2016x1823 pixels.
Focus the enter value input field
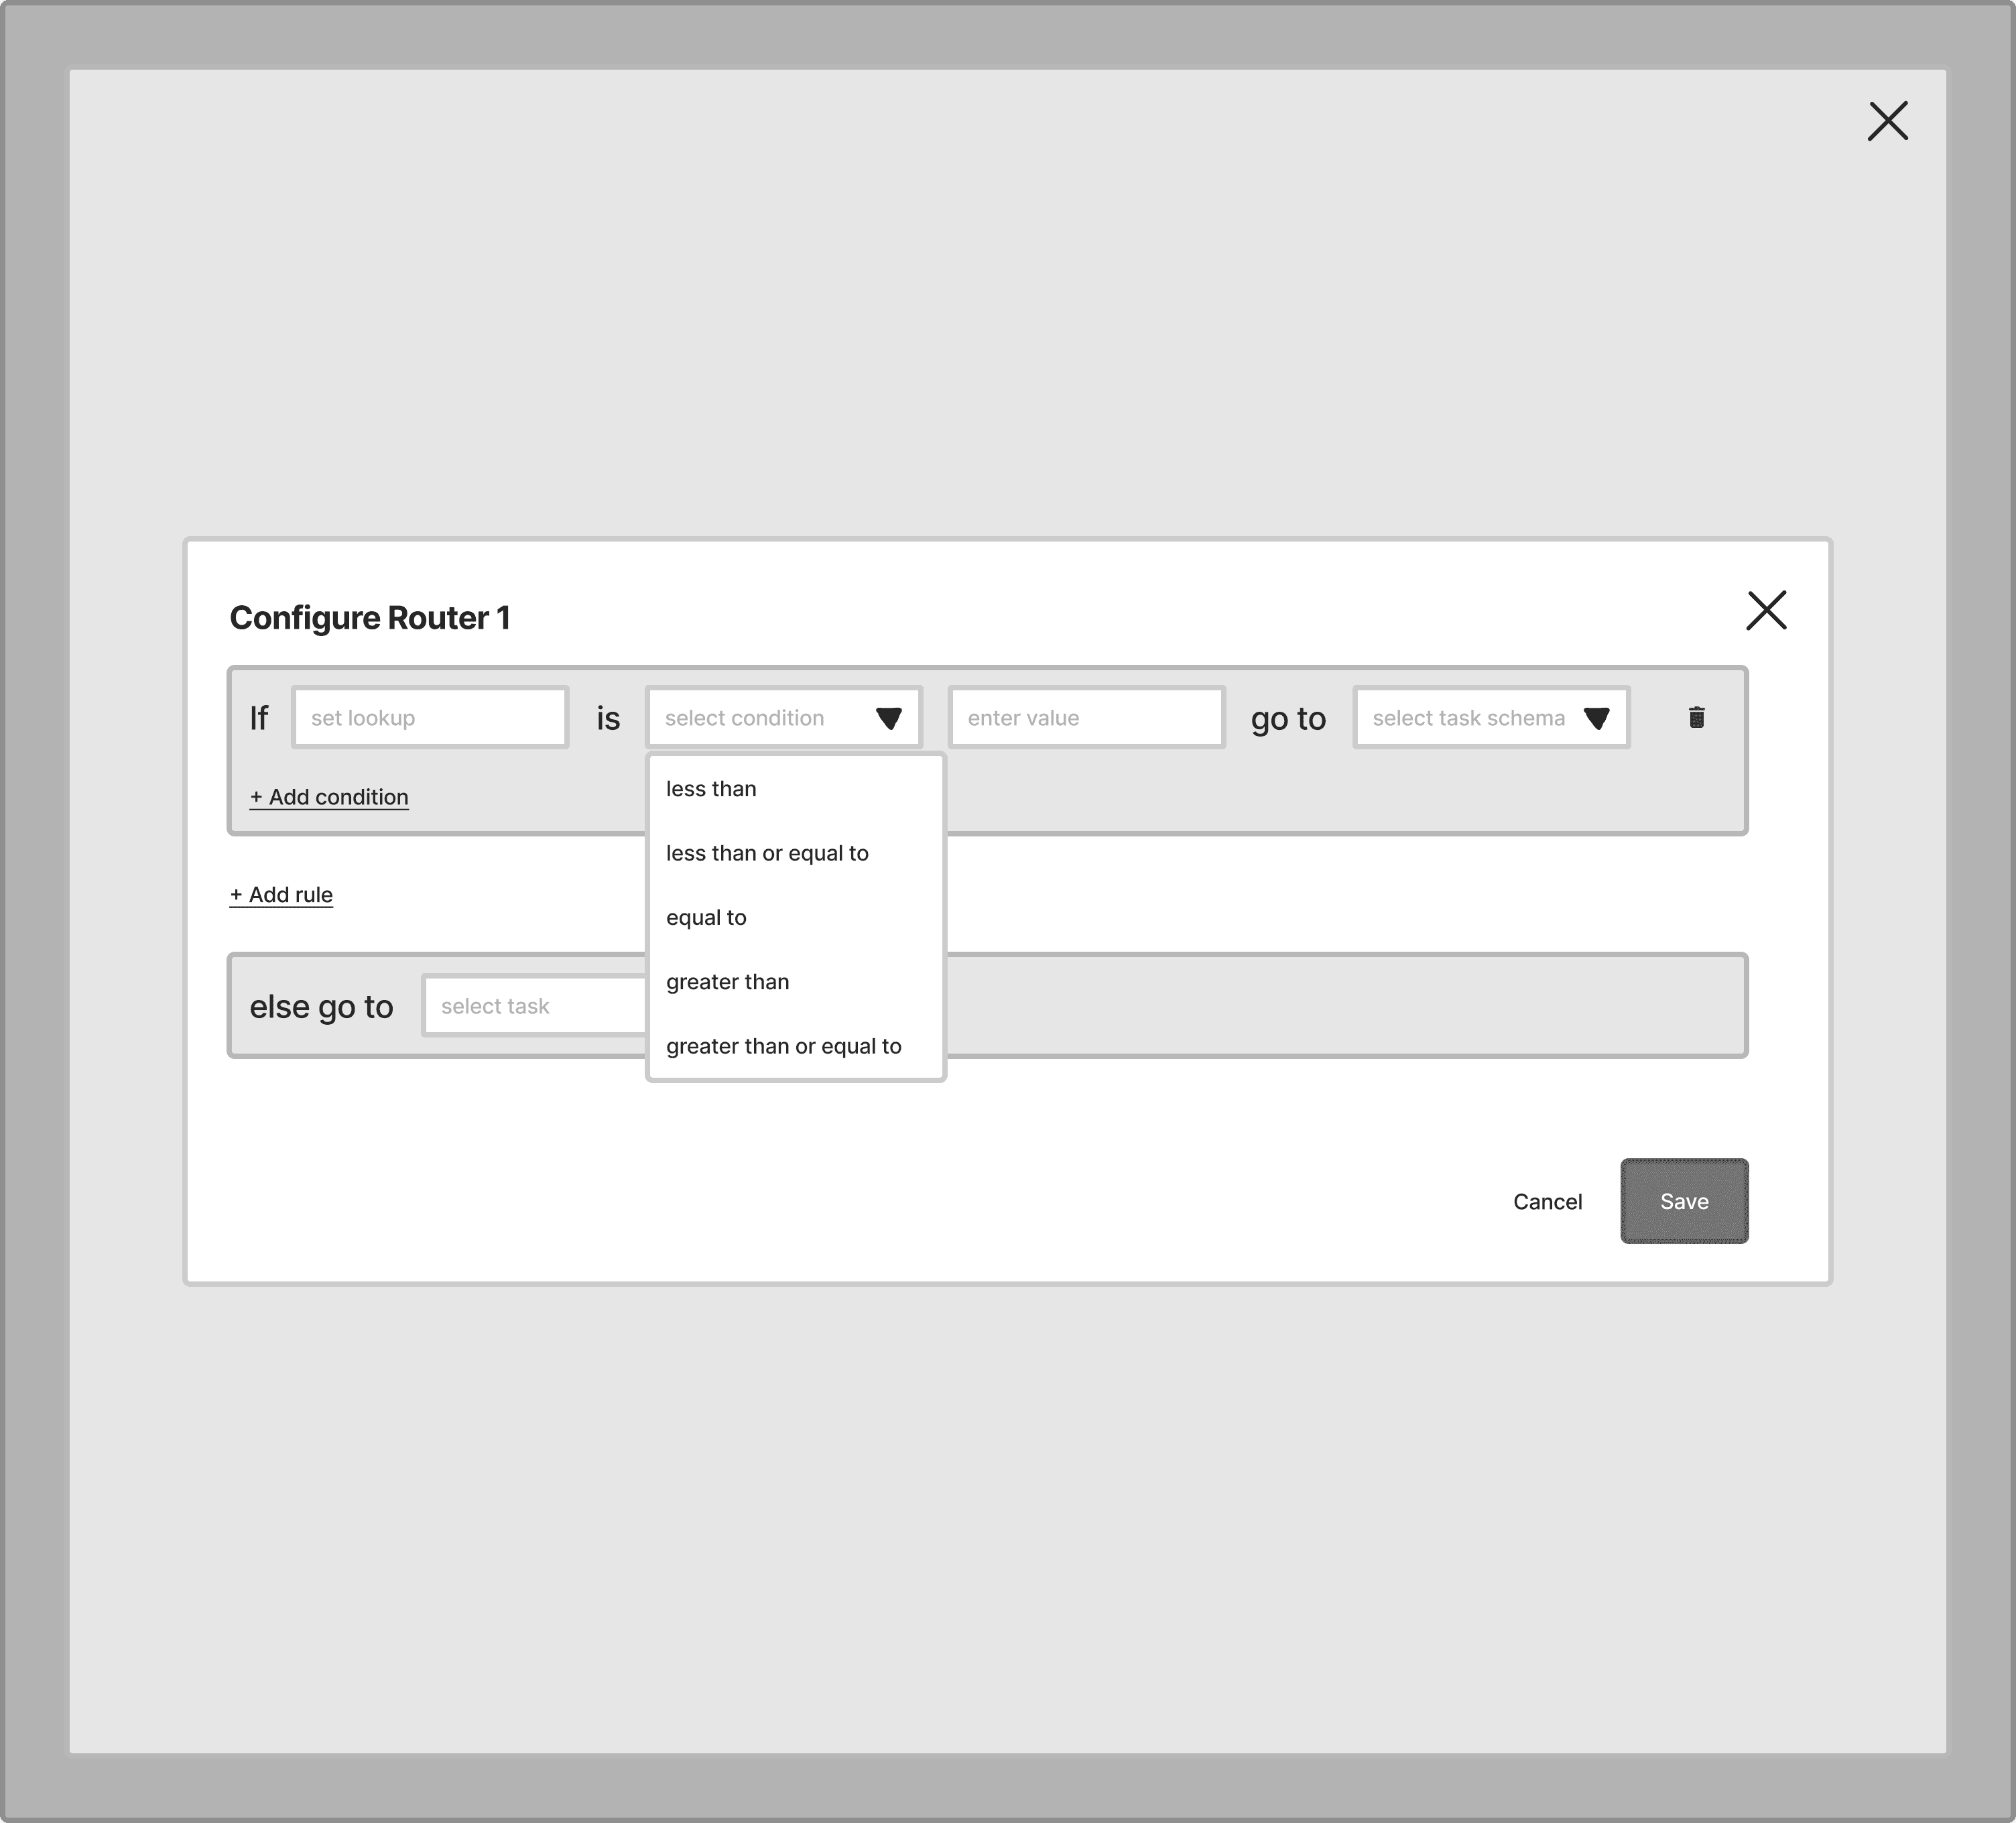pyautogui.click(x=1086, y=717)
